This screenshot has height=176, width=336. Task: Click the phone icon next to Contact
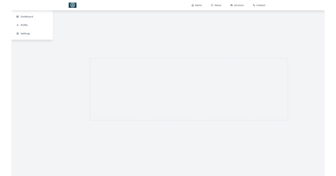[254, 5]
